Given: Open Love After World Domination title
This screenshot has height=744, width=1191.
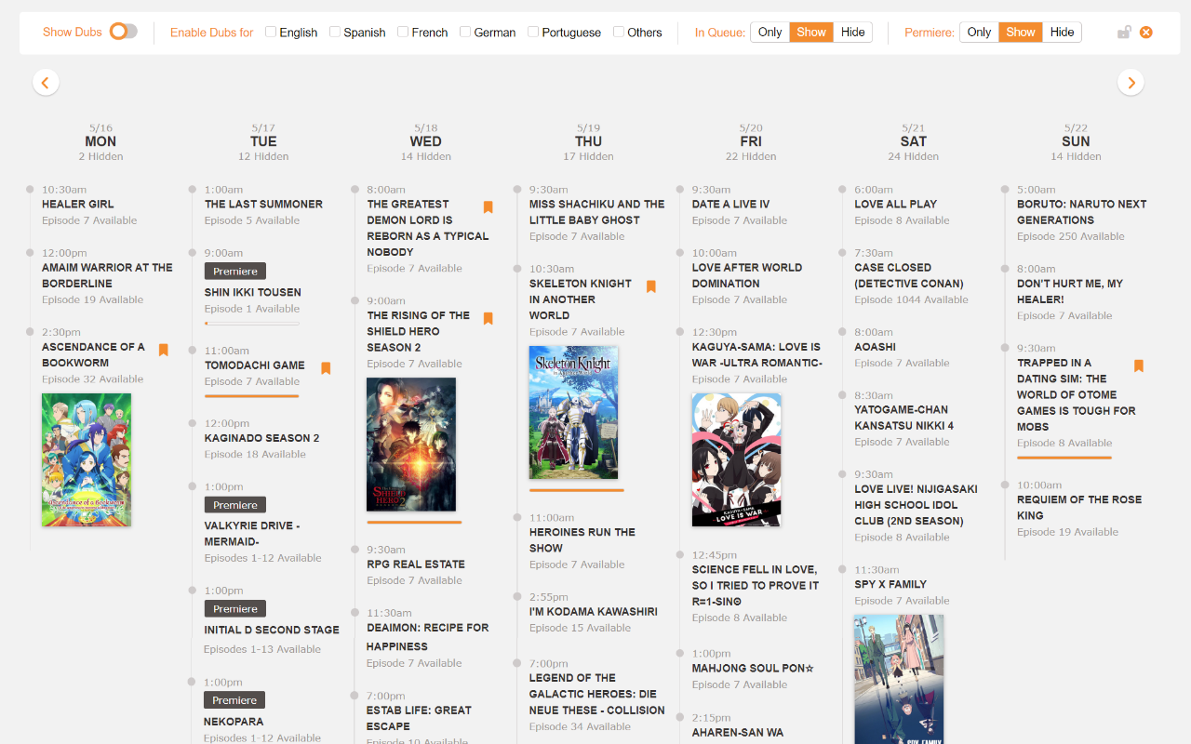Looking at the screenshot, I should tap(747, 275).
